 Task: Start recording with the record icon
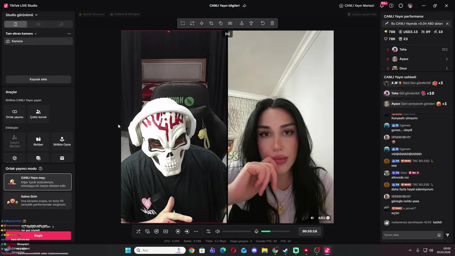pos(178,231)
